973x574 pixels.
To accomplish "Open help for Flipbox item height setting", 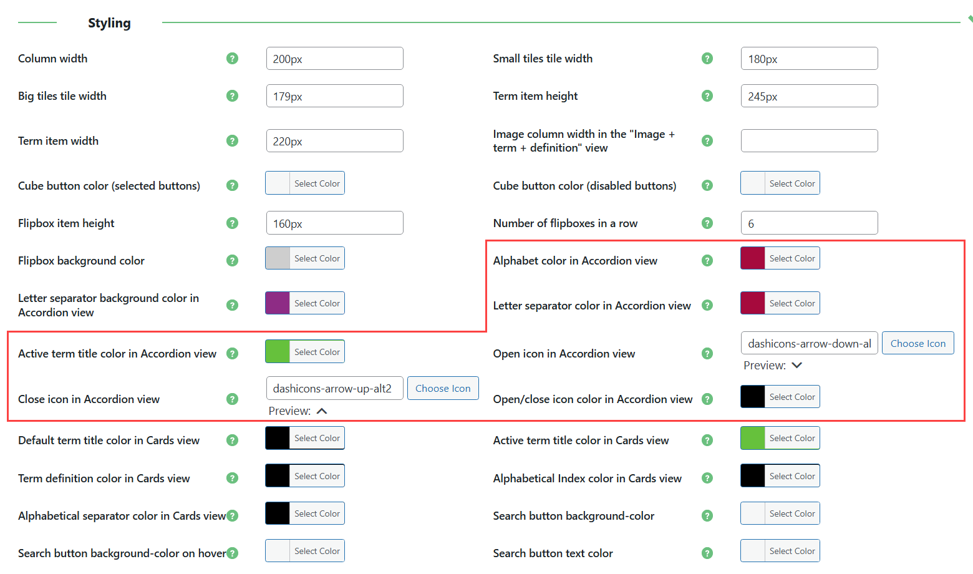I will pos(232,223).
